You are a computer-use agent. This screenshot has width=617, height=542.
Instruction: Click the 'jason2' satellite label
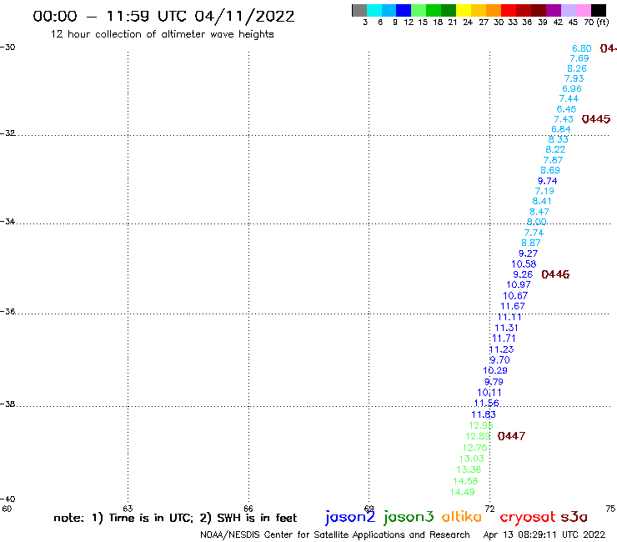point(350,517)
